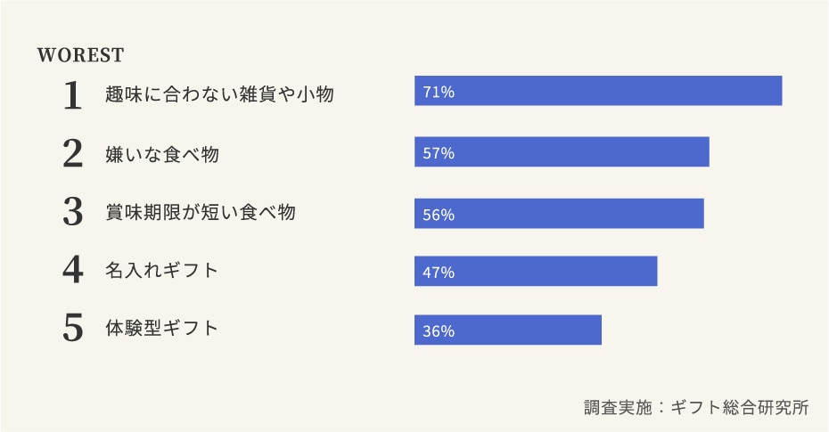
Task: Select the label 賞味期限が短い食べ物
Action: (200, 212)
